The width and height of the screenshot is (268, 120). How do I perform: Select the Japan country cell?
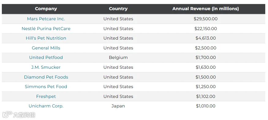point(118,106)
